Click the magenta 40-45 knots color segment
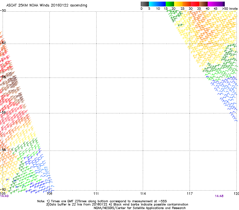 point(212,4)
